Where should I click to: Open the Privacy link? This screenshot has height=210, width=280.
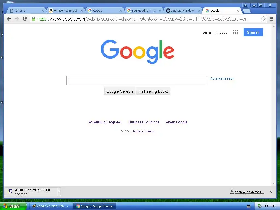coord(138,131)
